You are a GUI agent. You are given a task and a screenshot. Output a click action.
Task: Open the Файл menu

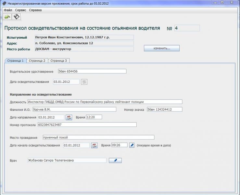pos(8,10)
